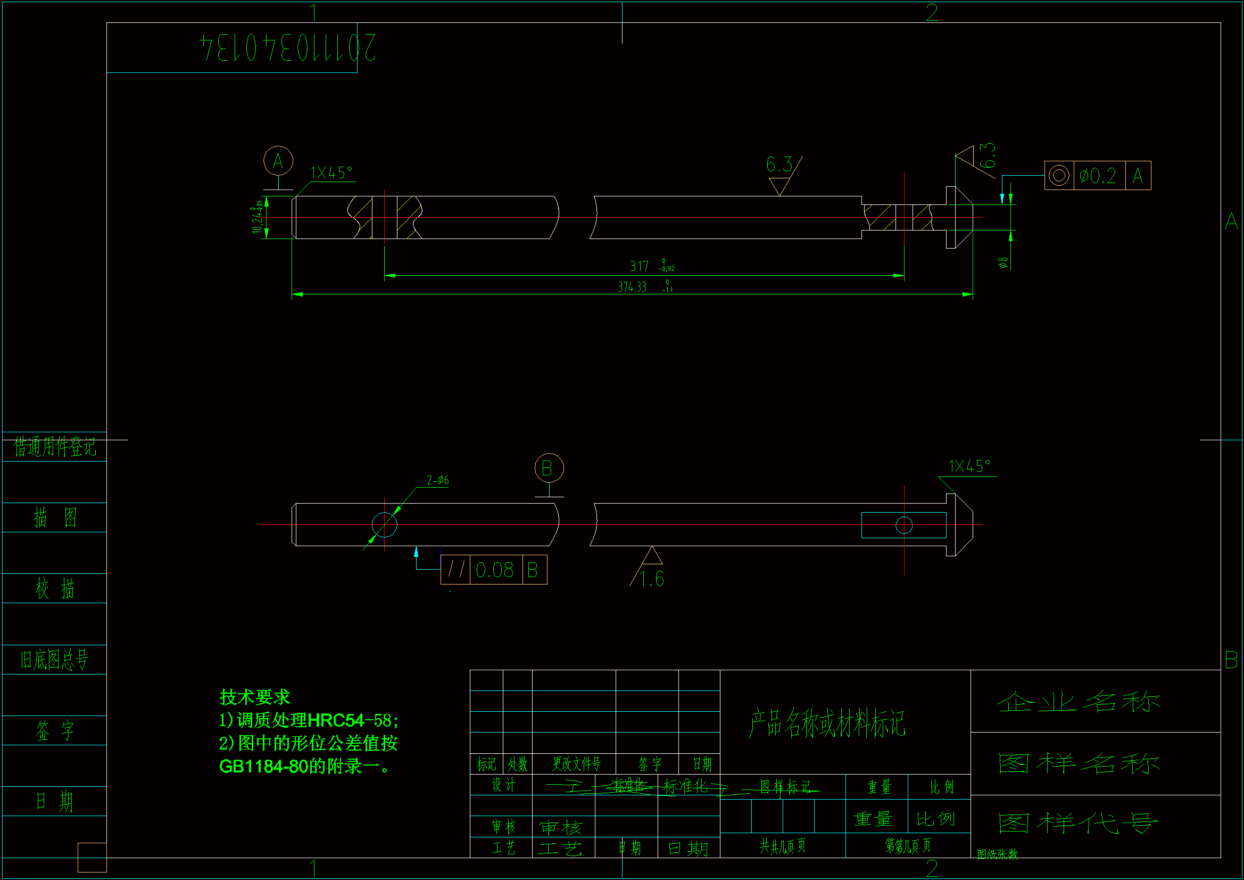The height and width of the screenshot is (880, 1244).
Task: Click the datum B circle symbol
Action: 549,468
